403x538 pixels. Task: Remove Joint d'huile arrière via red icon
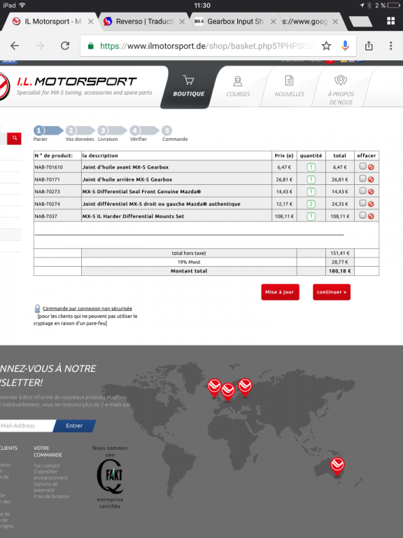371,179
